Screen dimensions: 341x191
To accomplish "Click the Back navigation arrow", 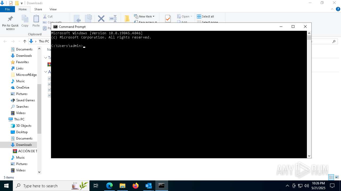I will pos(5,41).
